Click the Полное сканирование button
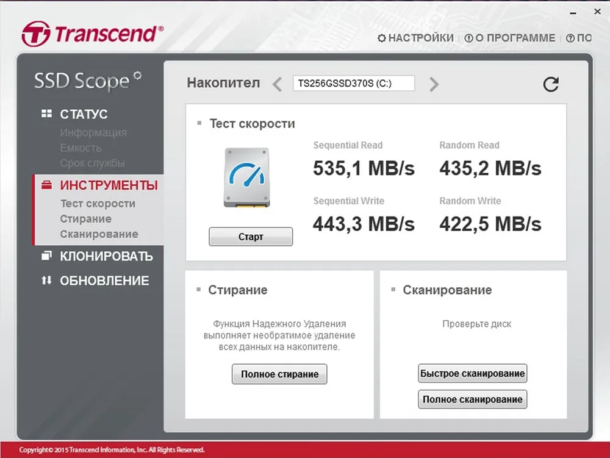The height and width of the screenshot is (458, 610). pos(472,399)
